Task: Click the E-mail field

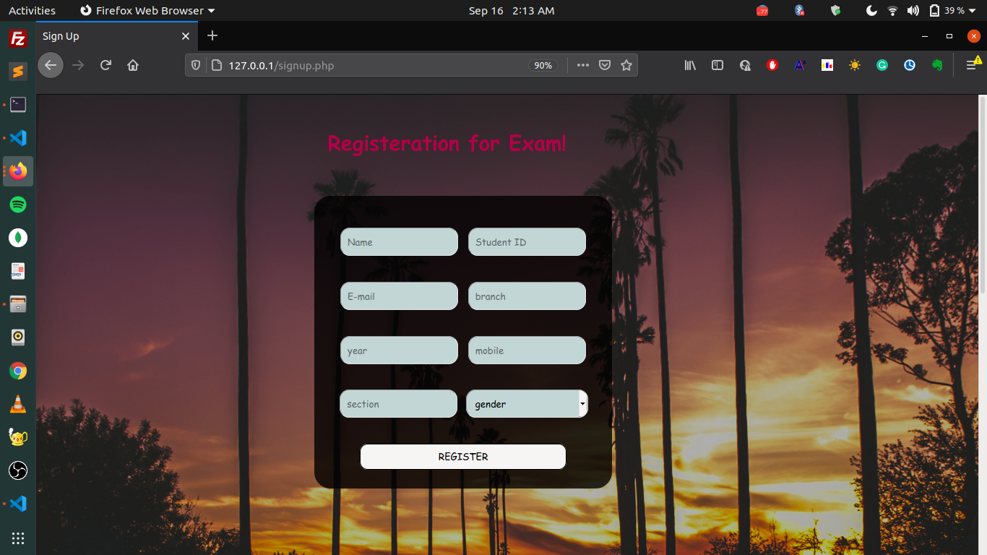Action: click(399, 296)
